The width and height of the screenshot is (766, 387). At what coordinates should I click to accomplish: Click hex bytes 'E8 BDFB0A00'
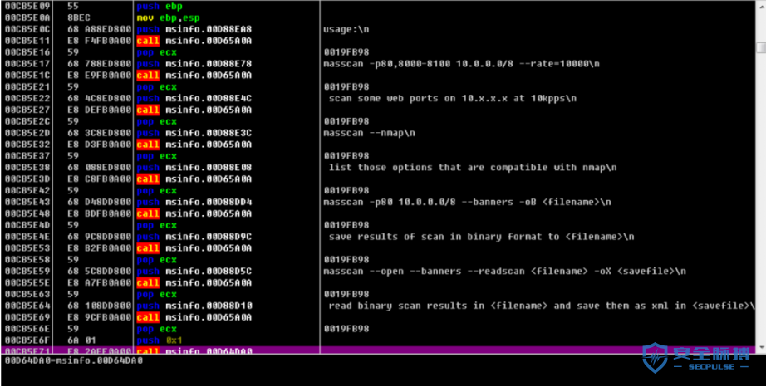(100, 213)
